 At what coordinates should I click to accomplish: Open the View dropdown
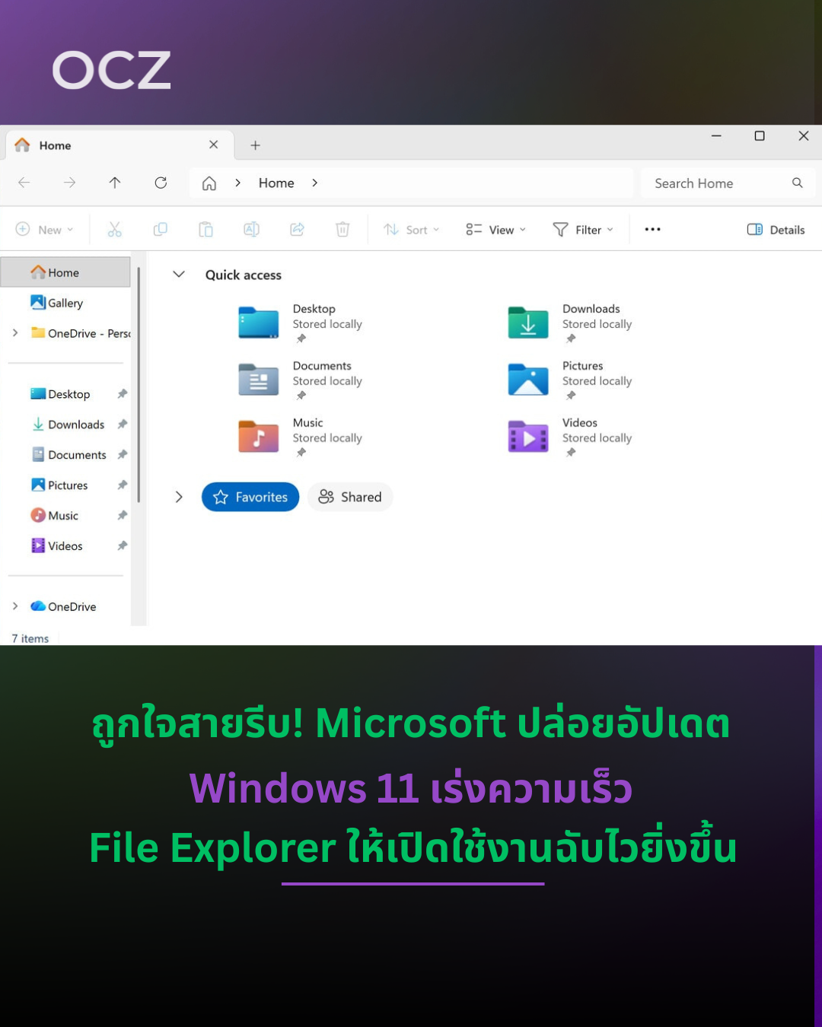pyautogui.click(x=495, y=230)
